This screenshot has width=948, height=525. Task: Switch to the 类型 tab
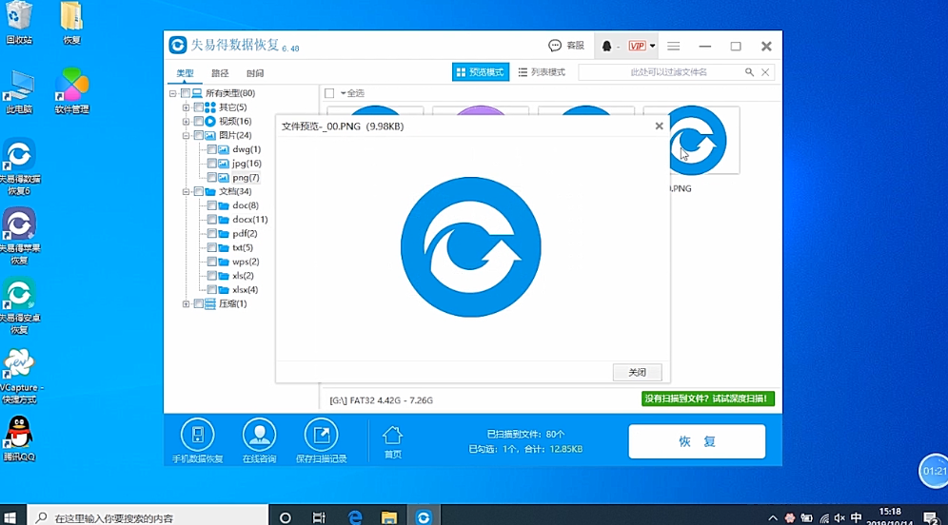click(x=185, y=73)
